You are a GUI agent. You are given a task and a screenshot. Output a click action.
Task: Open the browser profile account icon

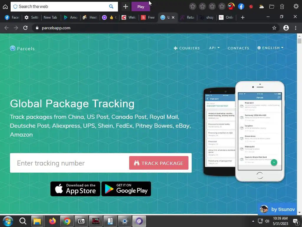coord(286,28)
